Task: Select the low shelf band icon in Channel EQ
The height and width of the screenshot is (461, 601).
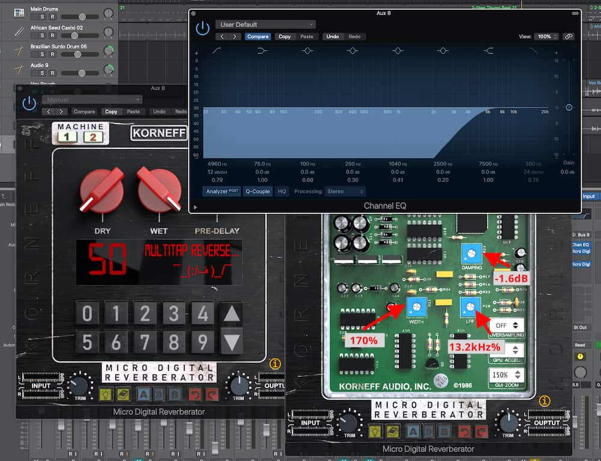Action: tap(262, 50)
